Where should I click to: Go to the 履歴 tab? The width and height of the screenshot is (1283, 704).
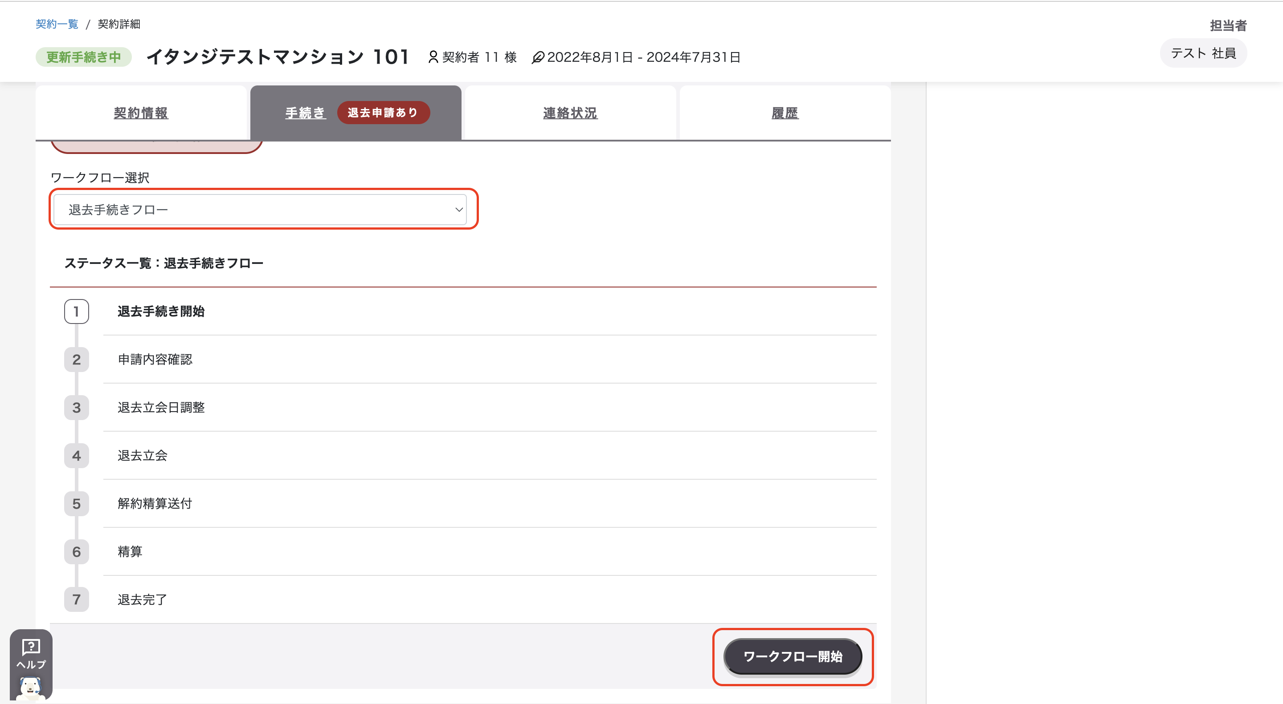pyautogui.click(x=785, y=113)
